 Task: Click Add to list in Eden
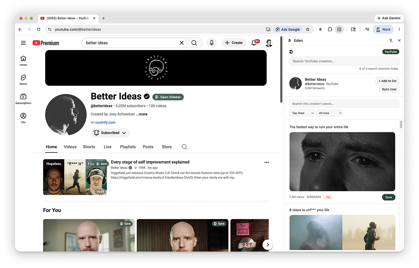pyautogui.click(x=387, y=81)
